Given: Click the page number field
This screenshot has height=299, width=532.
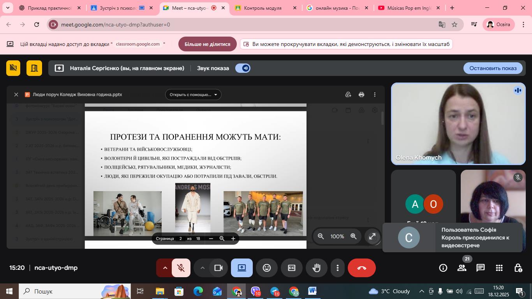Looking at the screenshot, I should pyautogui.click(x=180, y=239).
